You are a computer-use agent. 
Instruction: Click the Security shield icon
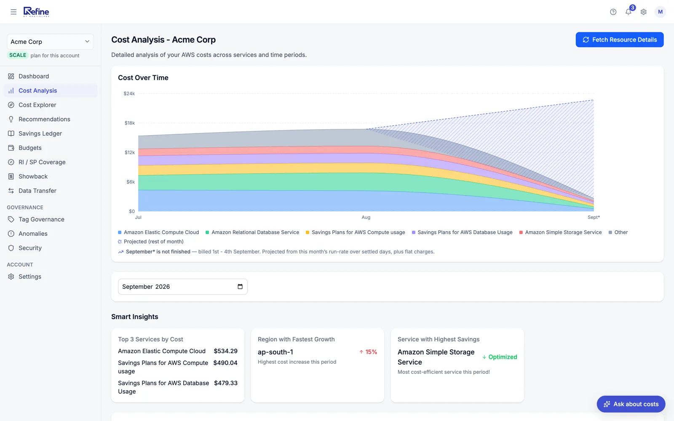click(x=11, y=248)
